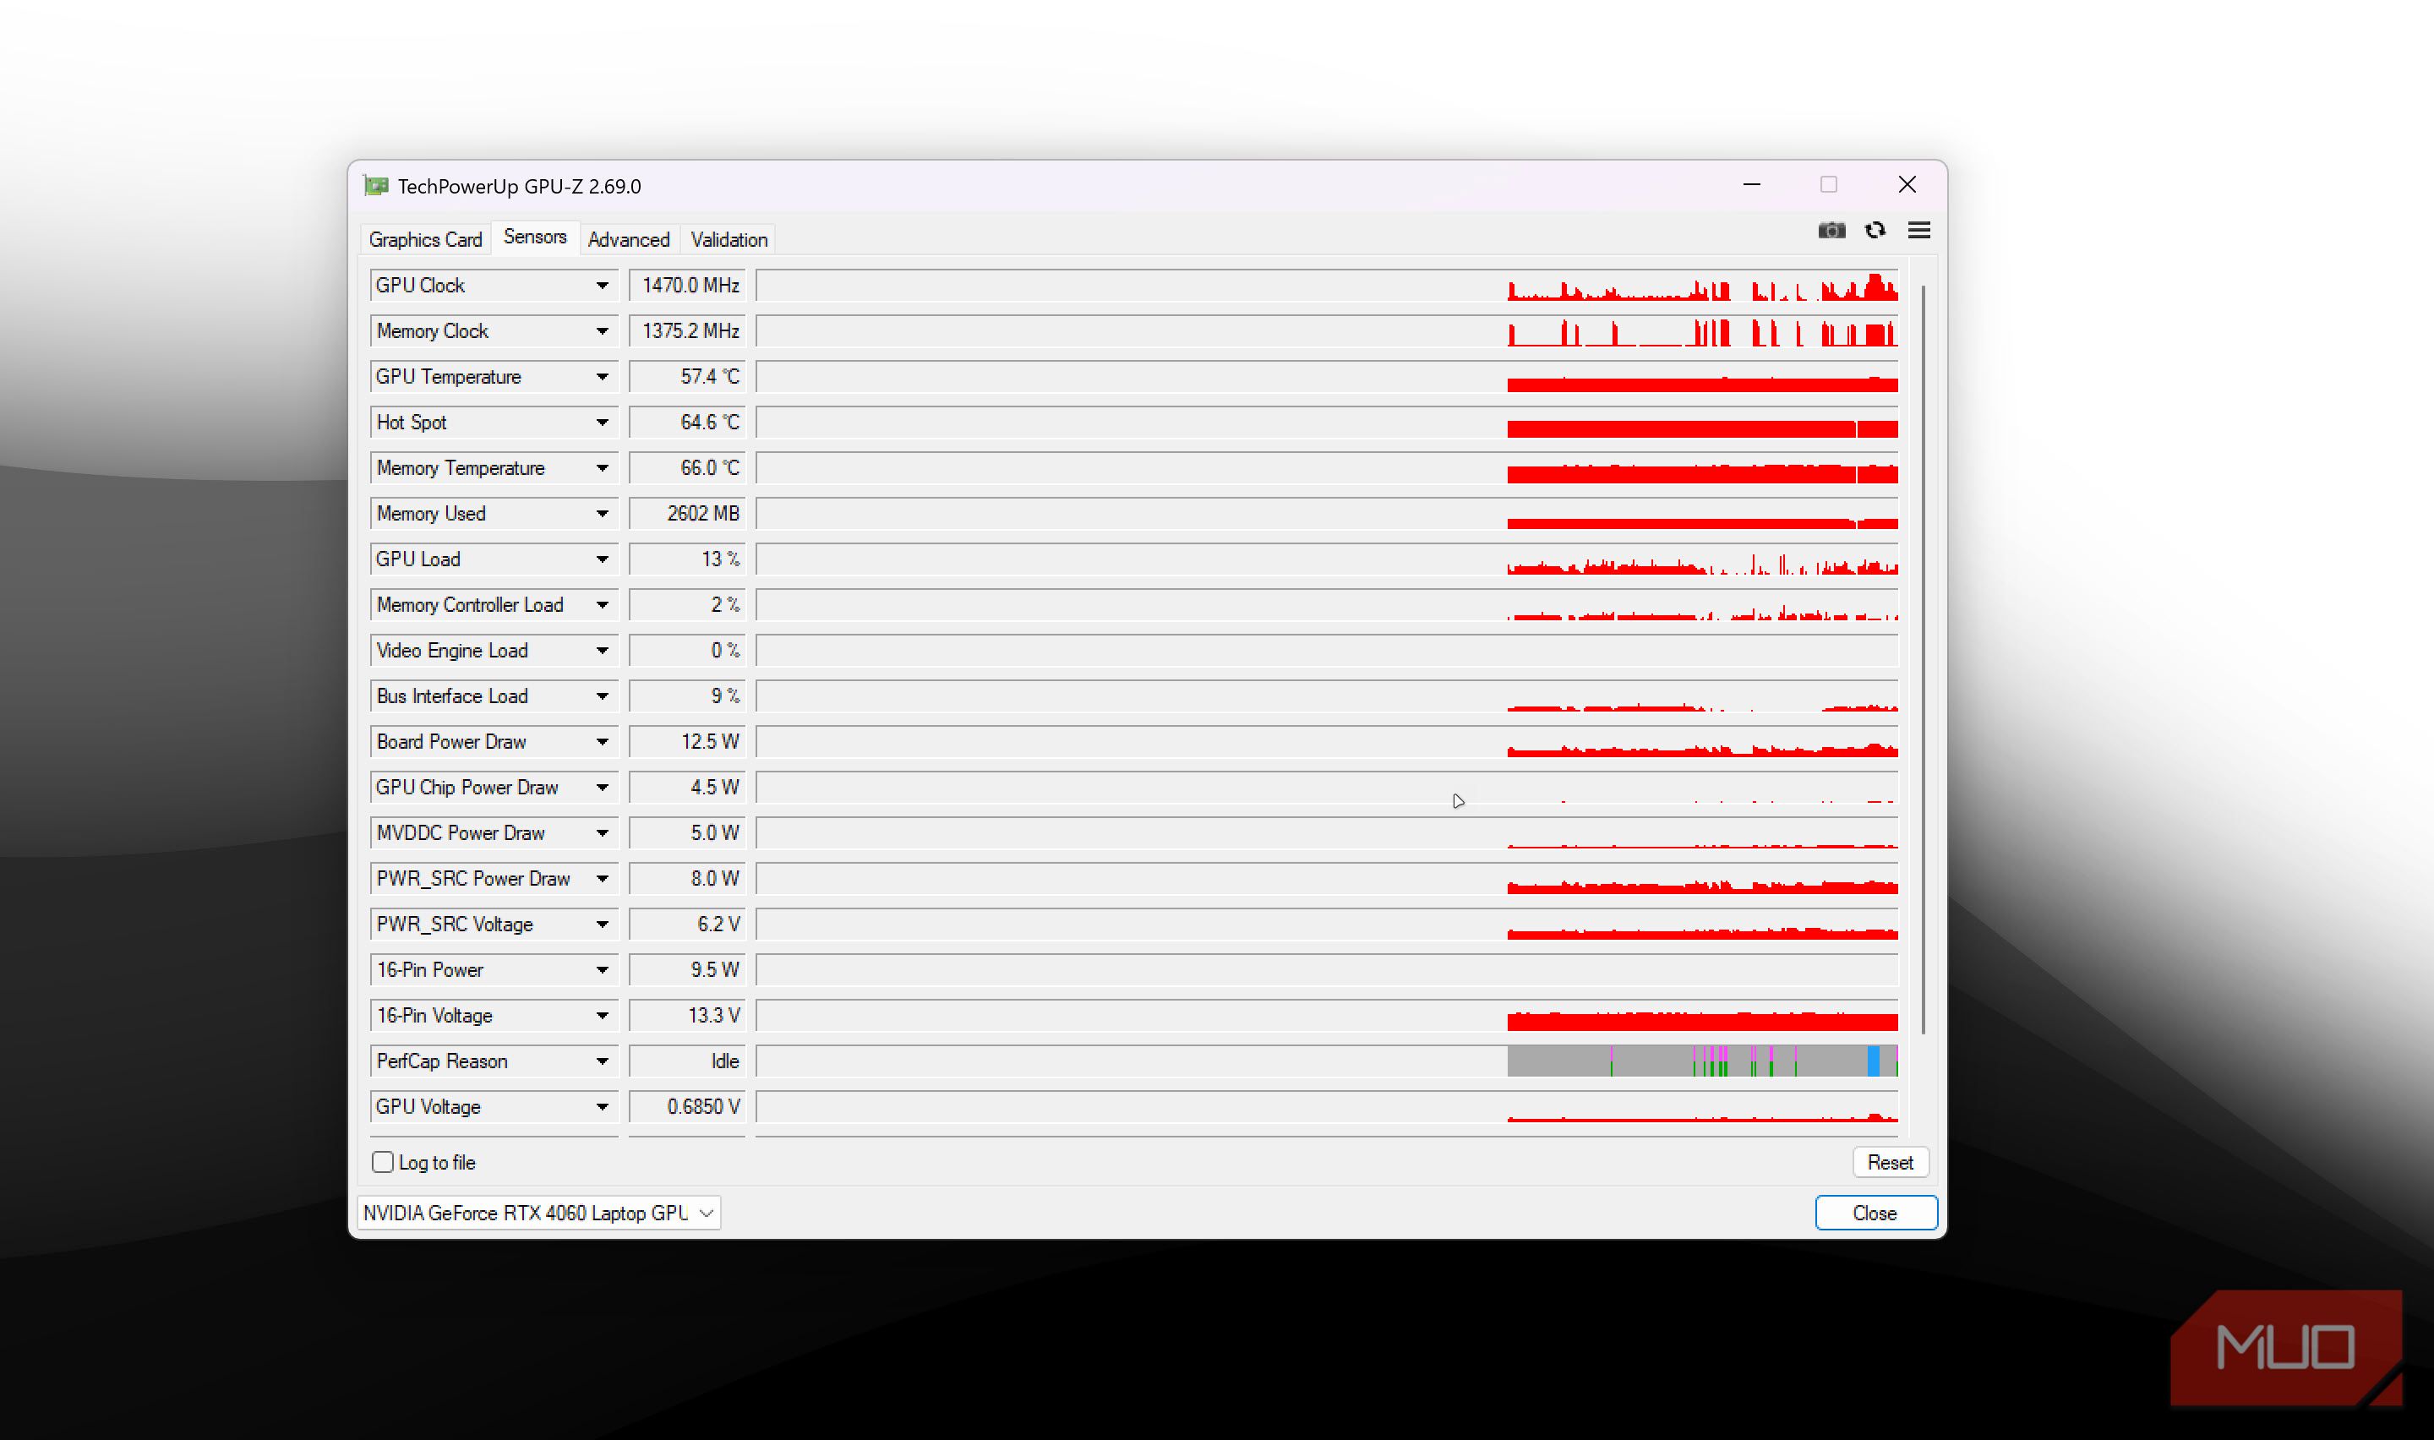This screenshot has height=1440, width=2434.
Task: Click the GPU Clock history graph
Action: 1327,286
